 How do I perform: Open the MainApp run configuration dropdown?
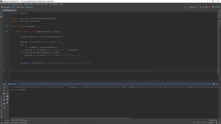point(193,7)
